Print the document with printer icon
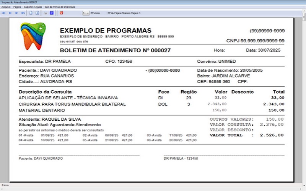306x191 pixels. pyautogui.click(x=45, y=13)
